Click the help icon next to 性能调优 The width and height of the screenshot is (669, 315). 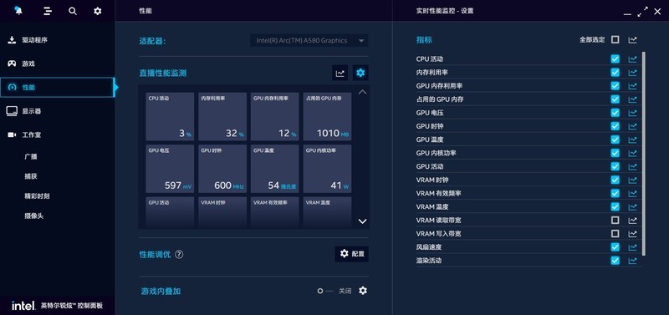tap(179, 254)
